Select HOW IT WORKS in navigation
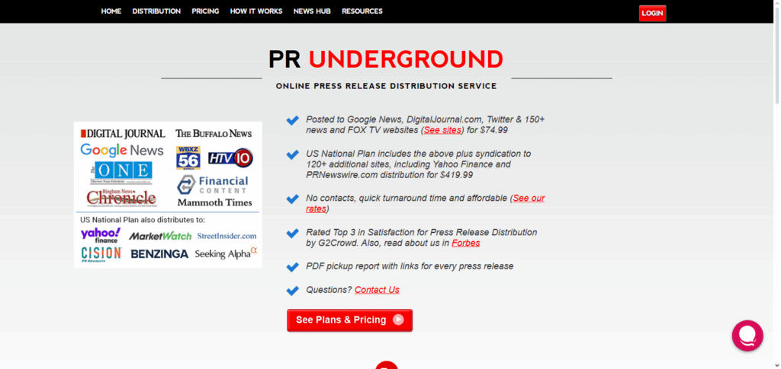The height and width of the screenshot is (369, 781). (256, 11)
